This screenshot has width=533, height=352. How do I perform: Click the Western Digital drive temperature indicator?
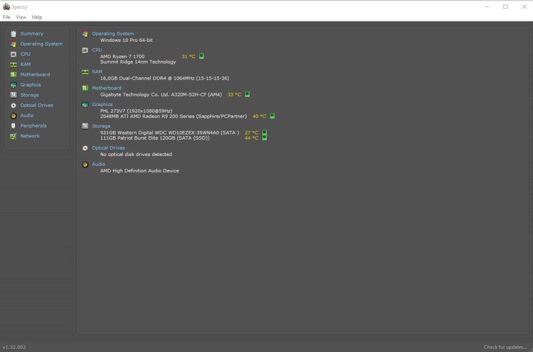pyautogui.click(x=264, y=132)
